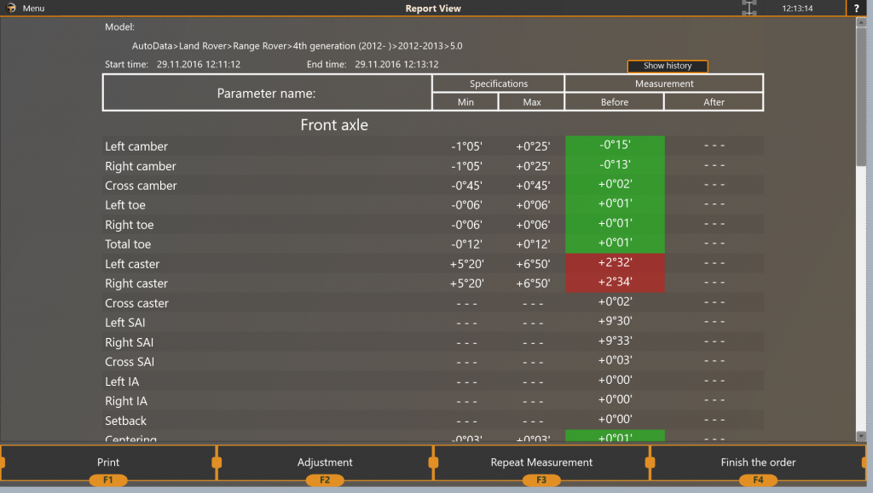Screen dimensions: 873x493
Task: Click the vehicle axle status icon
Action: point(748,8)
